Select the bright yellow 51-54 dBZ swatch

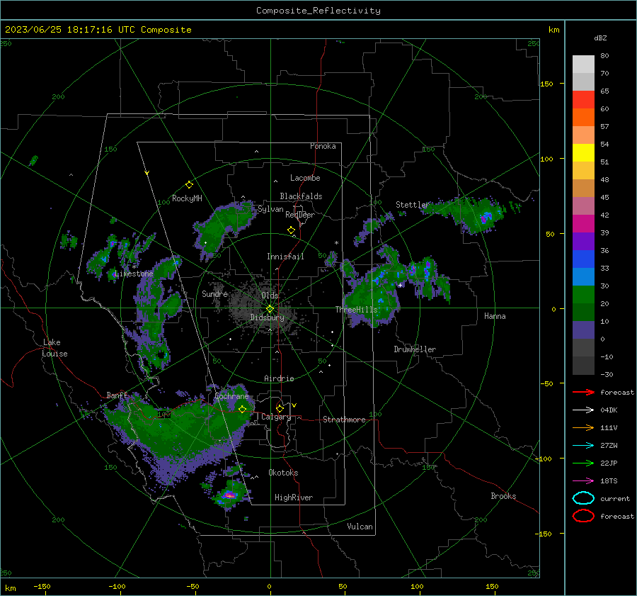[x=583, y=152]
